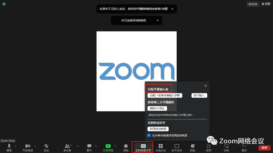Expand share screen options arrow

pos(116,146)
